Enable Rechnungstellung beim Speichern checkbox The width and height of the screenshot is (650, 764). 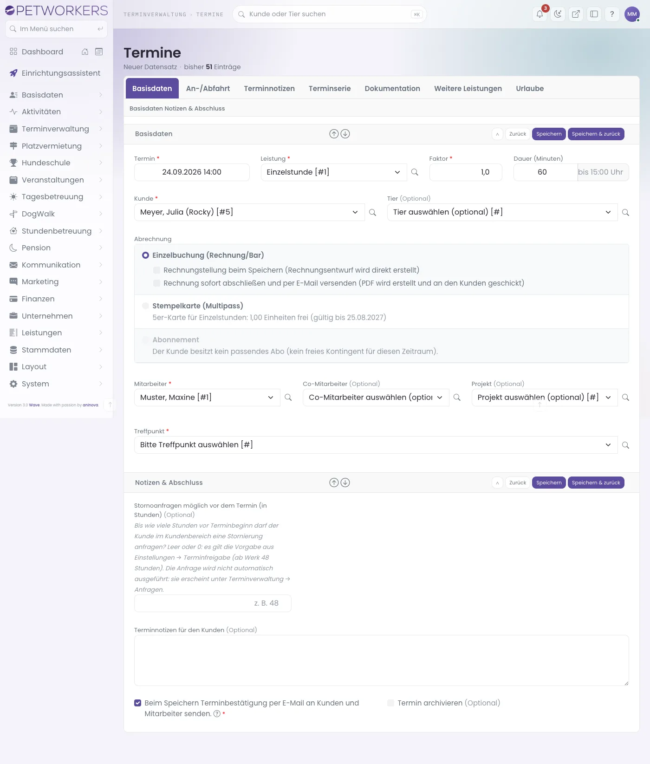157,270
